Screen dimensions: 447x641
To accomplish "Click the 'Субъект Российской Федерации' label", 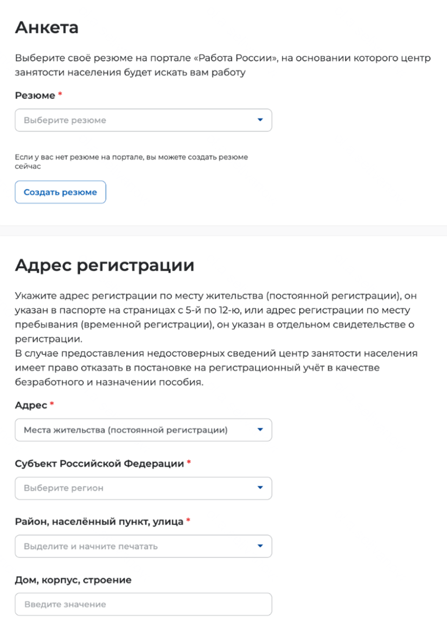I will point(99,463).
